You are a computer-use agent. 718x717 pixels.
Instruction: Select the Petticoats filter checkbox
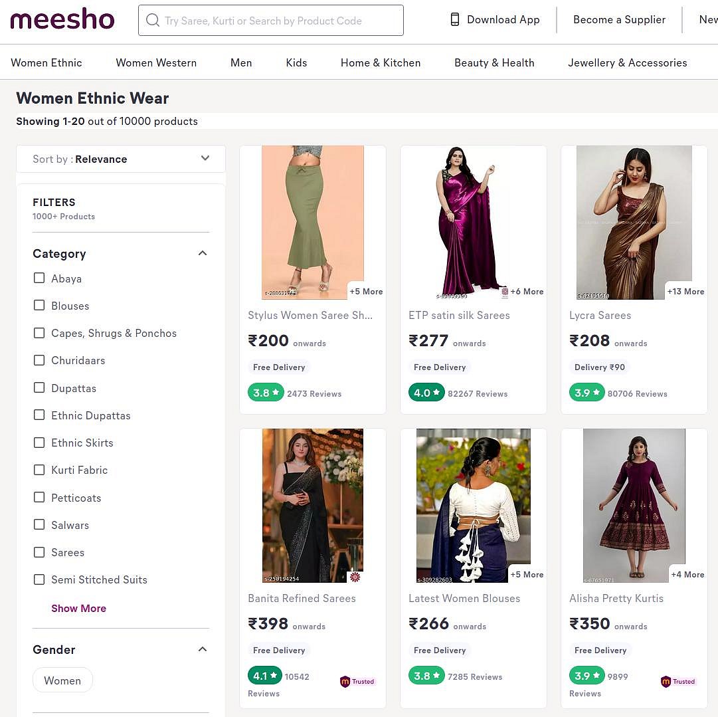pyautogui.click(x=39, y=497)
